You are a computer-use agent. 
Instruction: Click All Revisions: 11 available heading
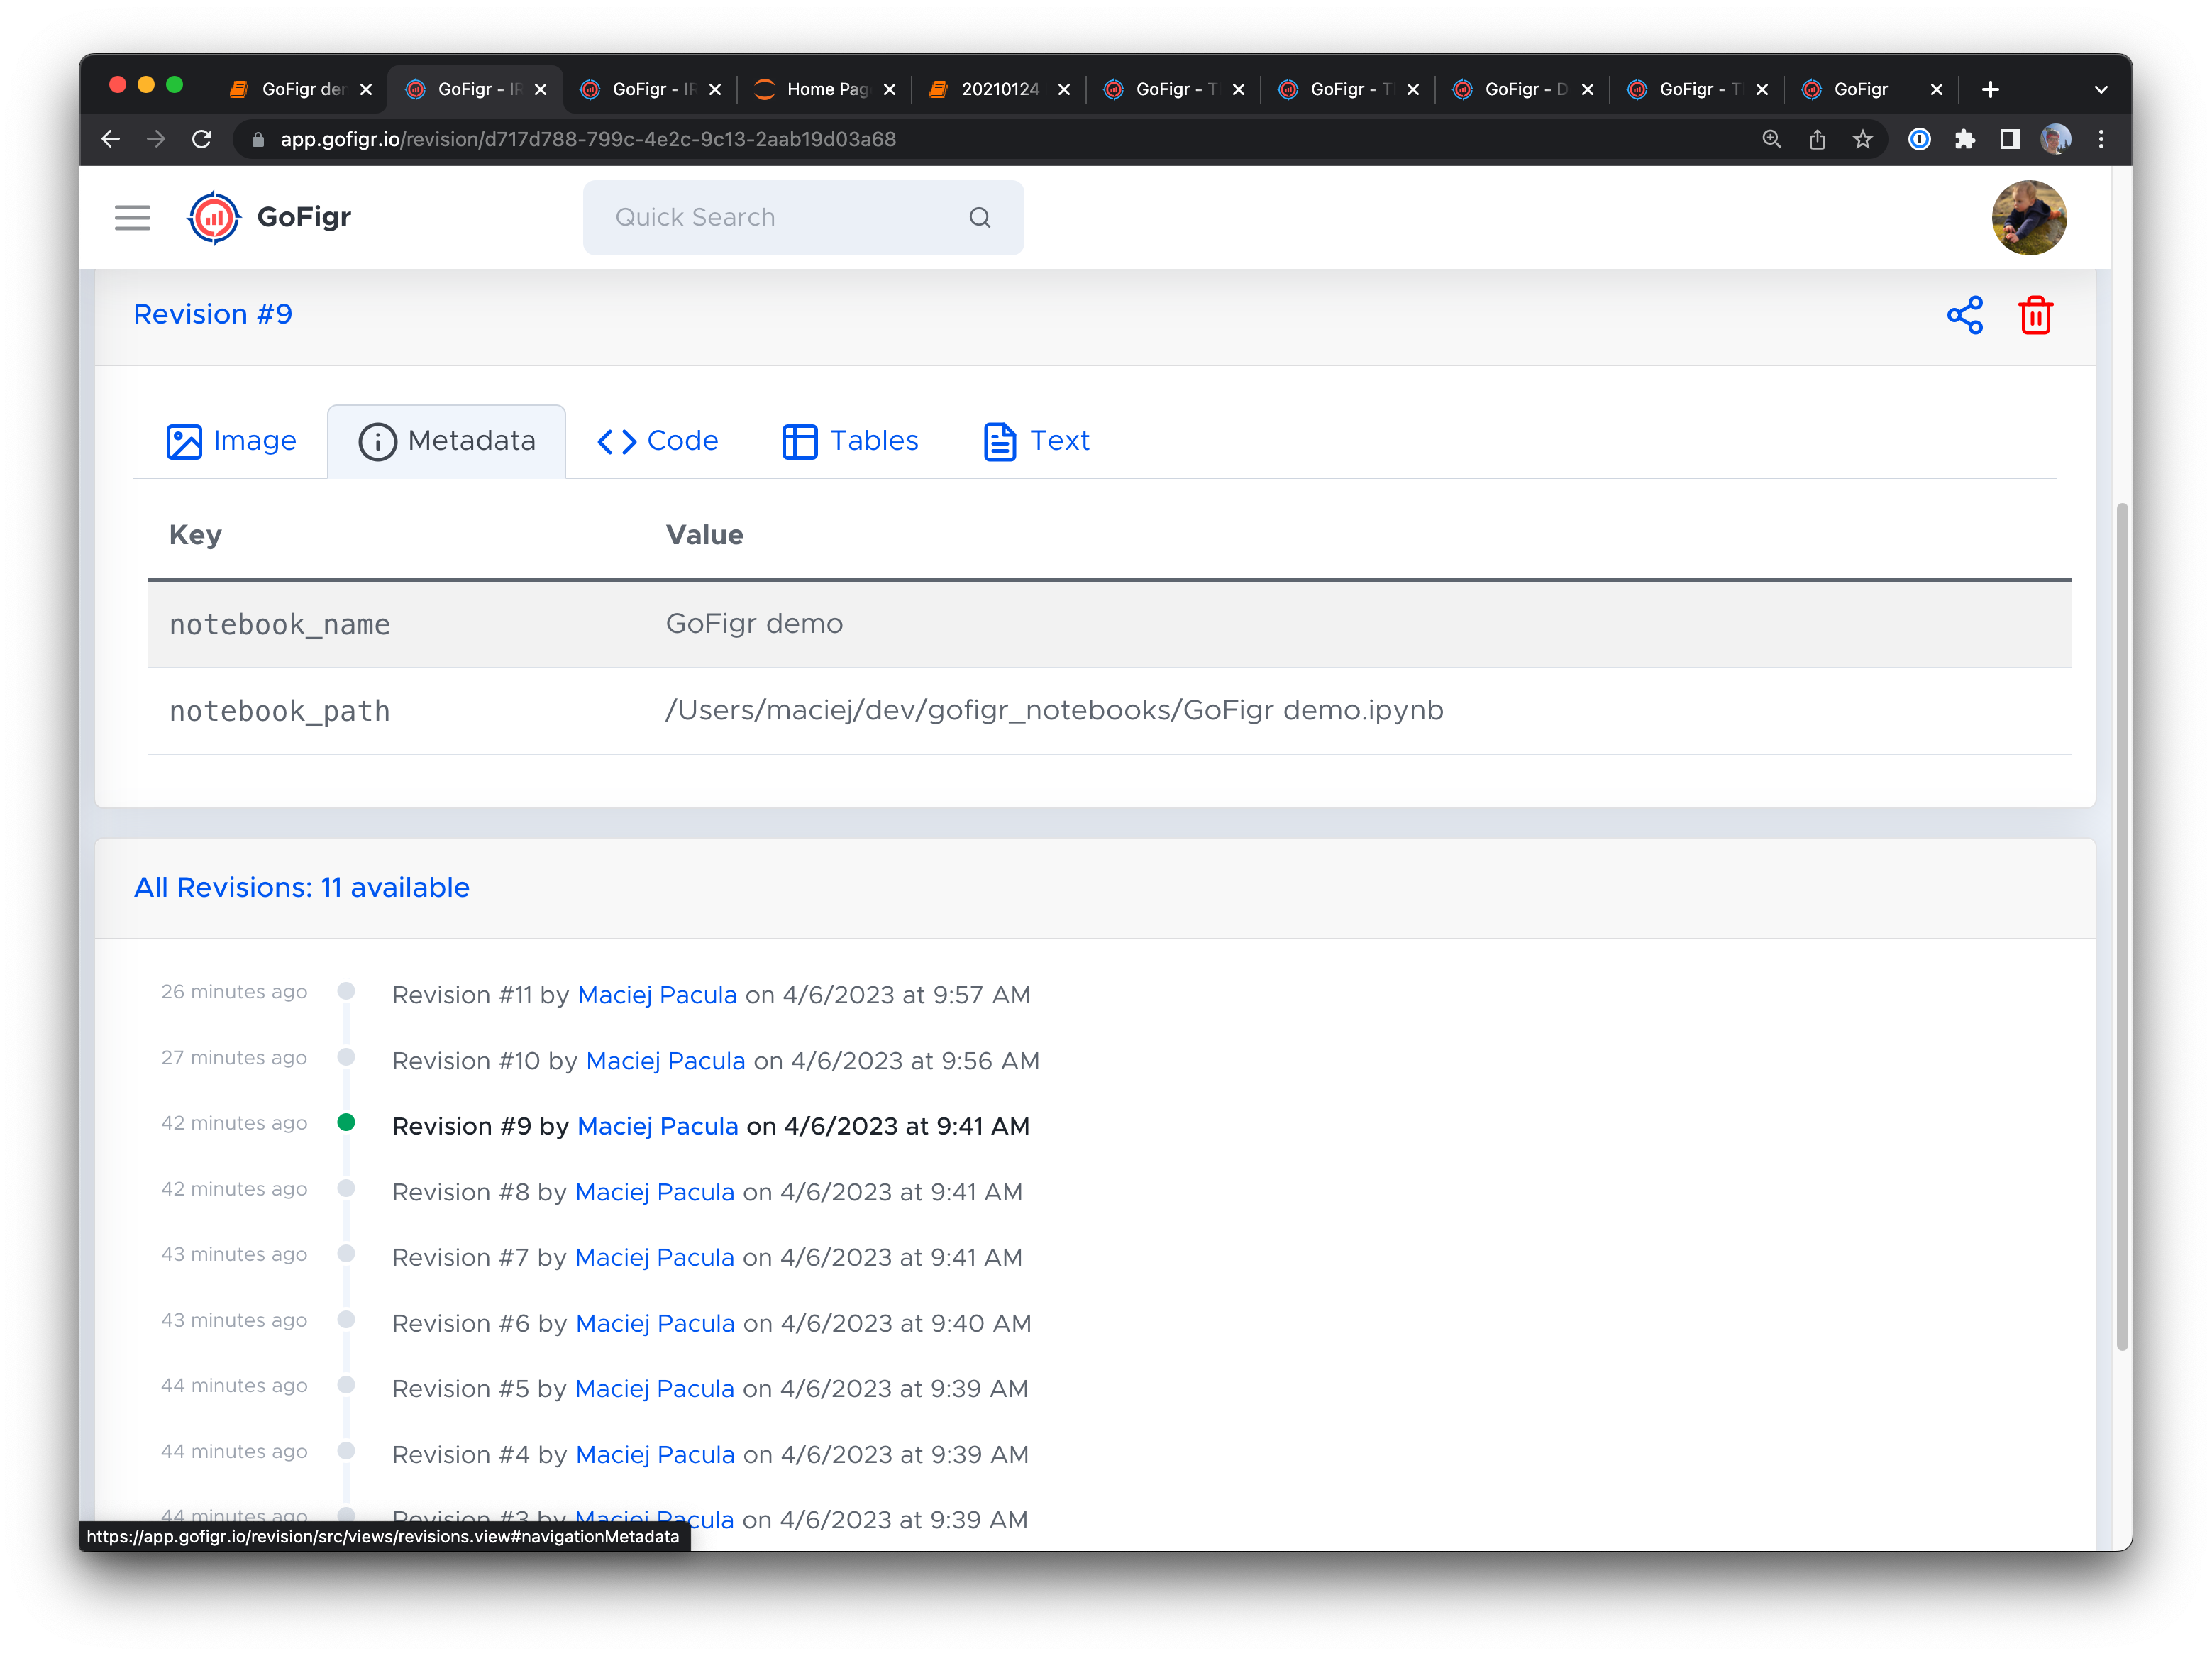pyautogui.click(x=302, y=887)
